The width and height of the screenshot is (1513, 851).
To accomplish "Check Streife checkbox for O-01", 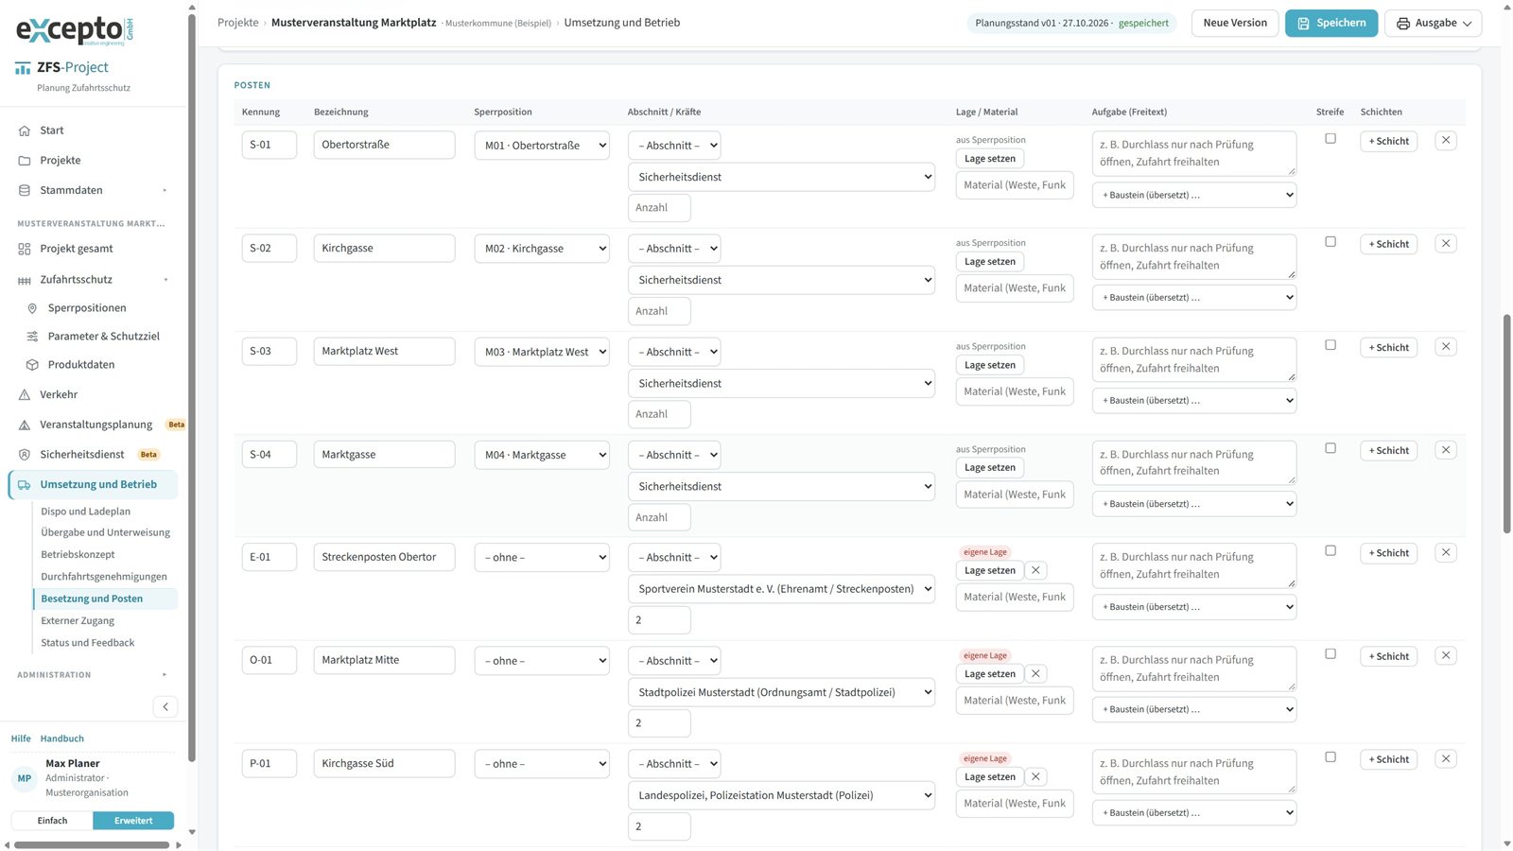I will (1330, 654).
